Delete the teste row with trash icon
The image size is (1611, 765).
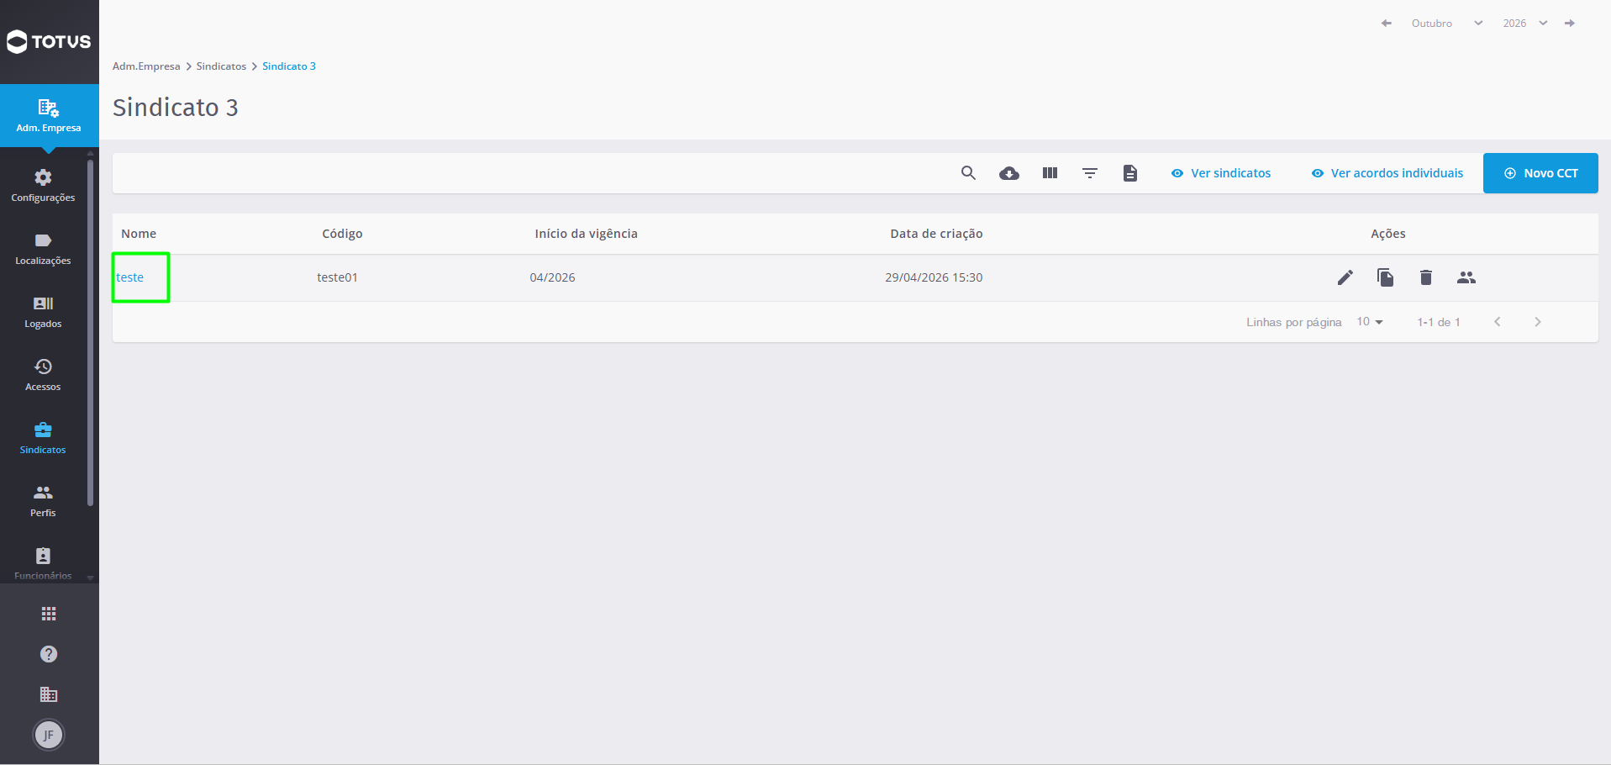coord(1426,277)
